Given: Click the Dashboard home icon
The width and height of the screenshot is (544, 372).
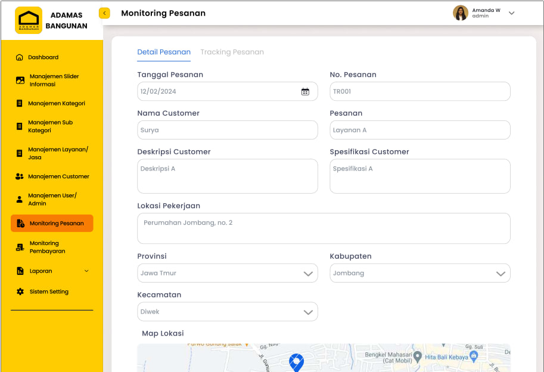Looking at the screenshot, I should click(20, 57).
